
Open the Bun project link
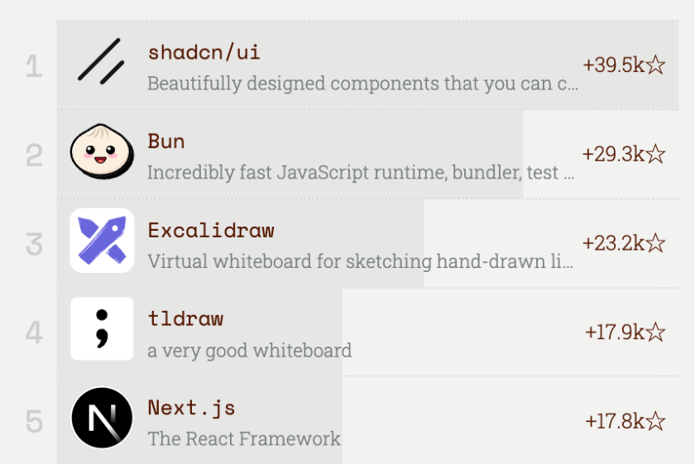point(166,141)
